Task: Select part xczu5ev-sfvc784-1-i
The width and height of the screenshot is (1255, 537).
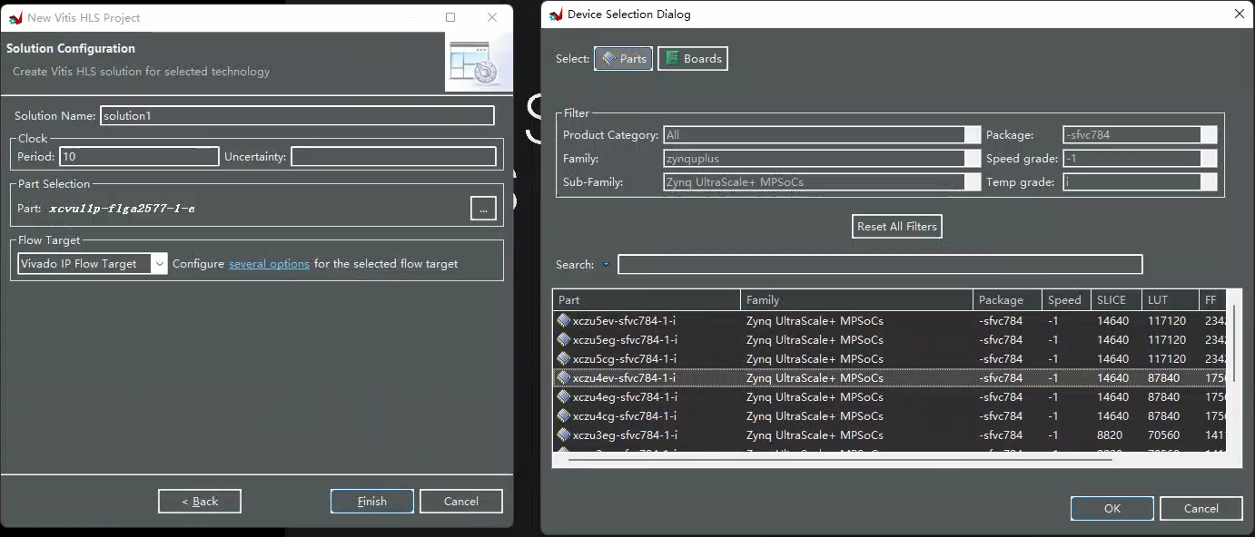Action: coord(890,321)
